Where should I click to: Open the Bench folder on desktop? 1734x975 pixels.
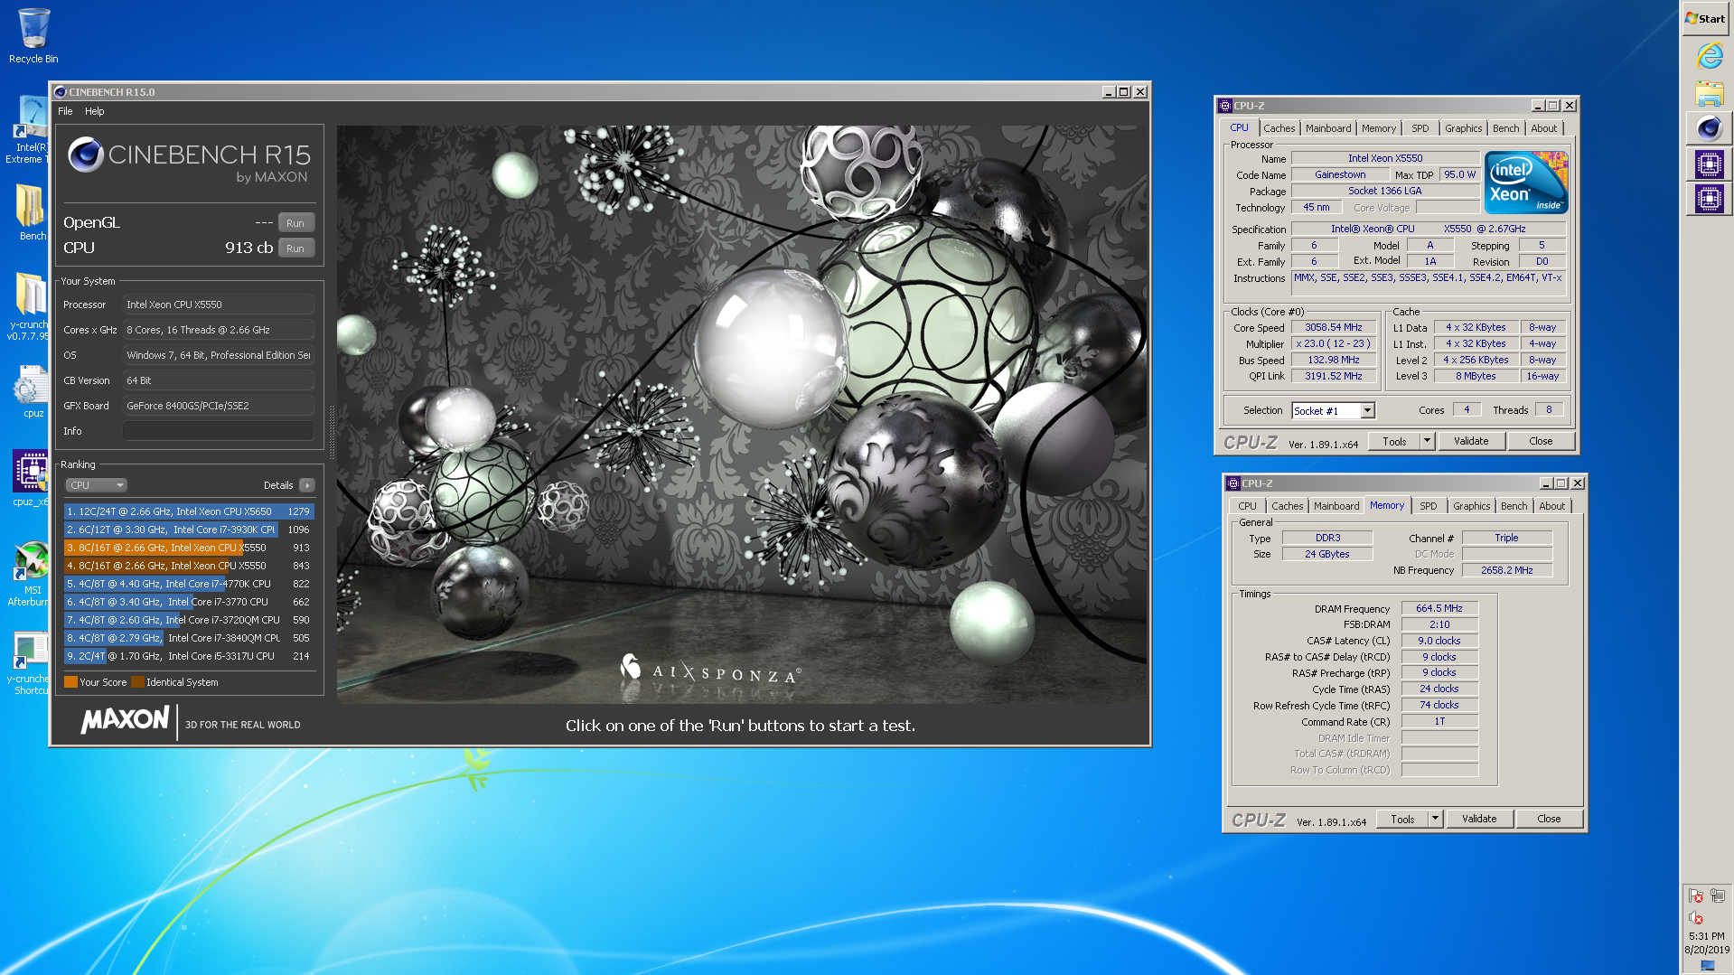31,212
